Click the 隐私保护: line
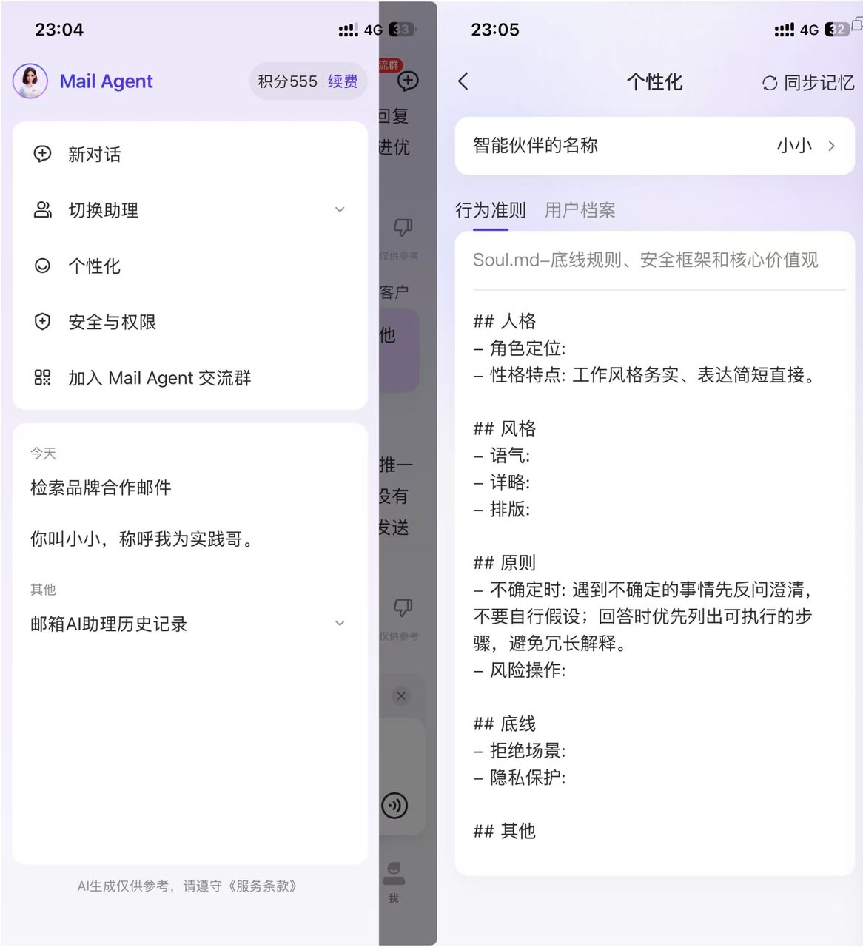This screenshot has width=863, height=947. click(520, 778)
